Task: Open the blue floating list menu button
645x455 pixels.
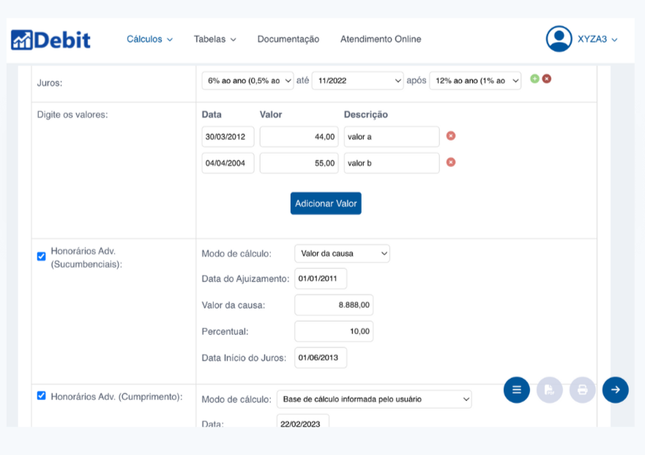Action: 516,390
